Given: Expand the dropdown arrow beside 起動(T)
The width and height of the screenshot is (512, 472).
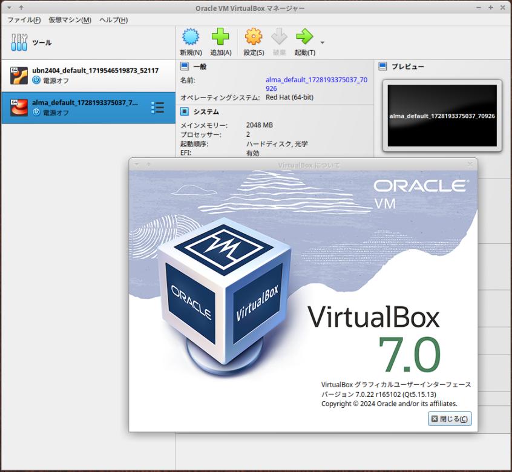Looking at the screenshot, I should (323, 42).
